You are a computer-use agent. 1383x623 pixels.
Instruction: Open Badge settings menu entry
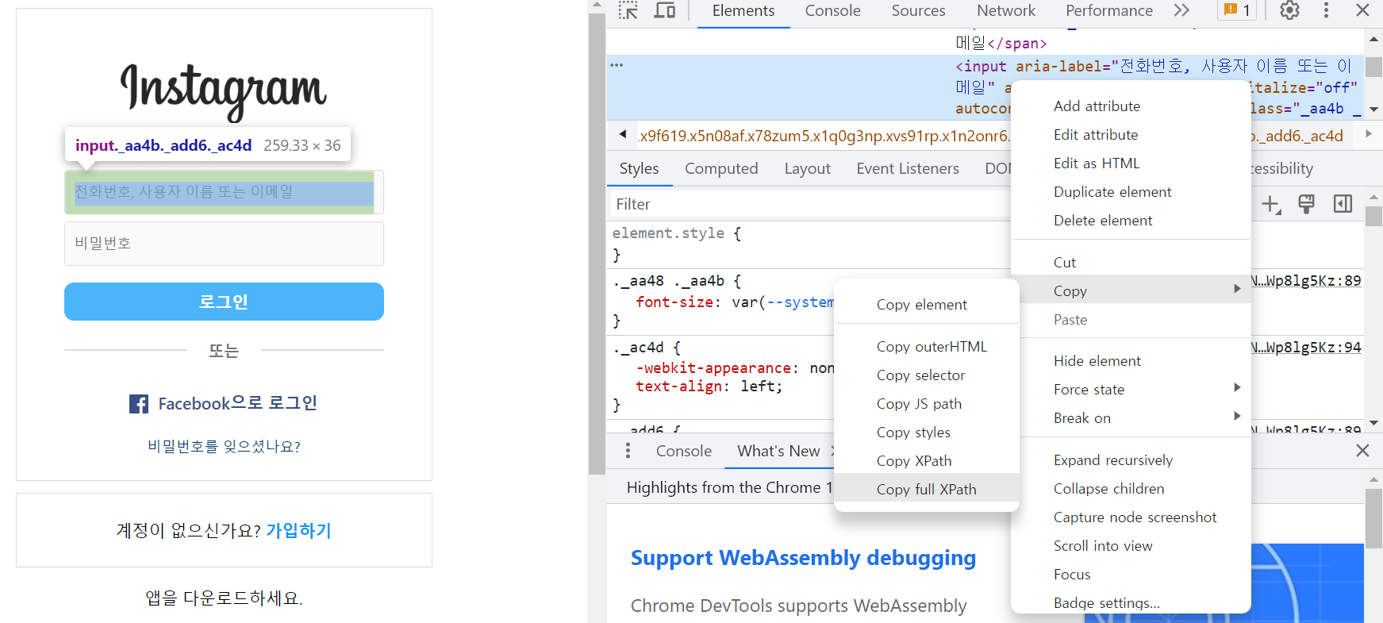1131,602
